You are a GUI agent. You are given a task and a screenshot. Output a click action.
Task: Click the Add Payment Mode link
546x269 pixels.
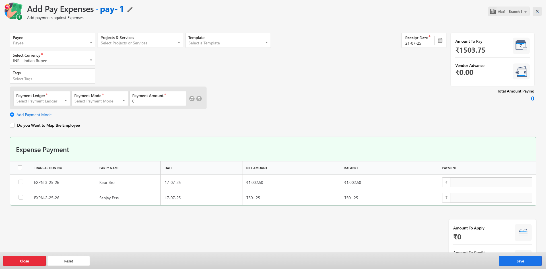[x=34, y=115]
